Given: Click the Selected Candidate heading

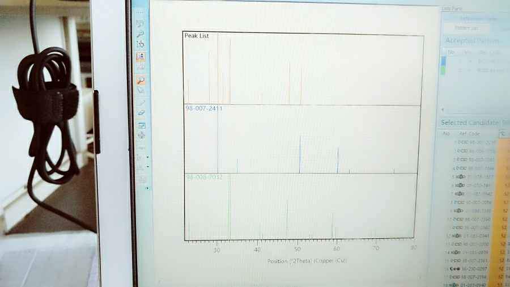Looking at the screenshot, I should [x=470, y=123].
